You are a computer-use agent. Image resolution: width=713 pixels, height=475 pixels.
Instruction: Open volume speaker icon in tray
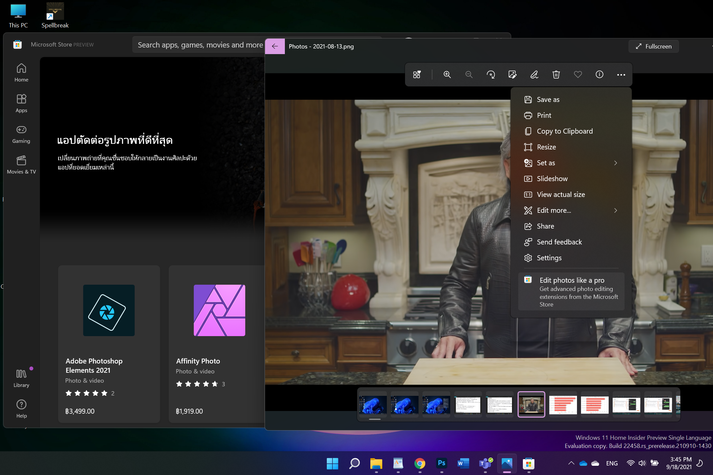pyautogui.click(x=642, y=463)
